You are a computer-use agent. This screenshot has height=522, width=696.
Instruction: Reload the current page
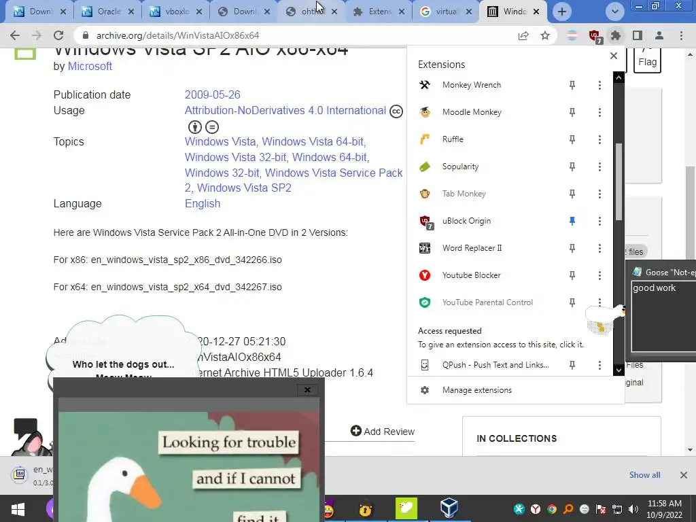[x=58, y=35]
